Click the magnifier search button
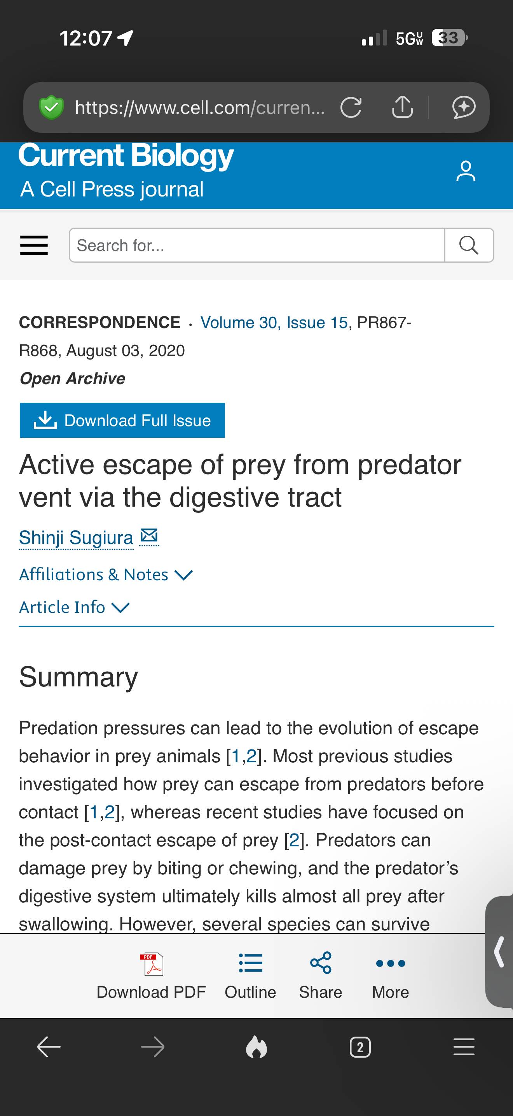 (x=469, y=245)
